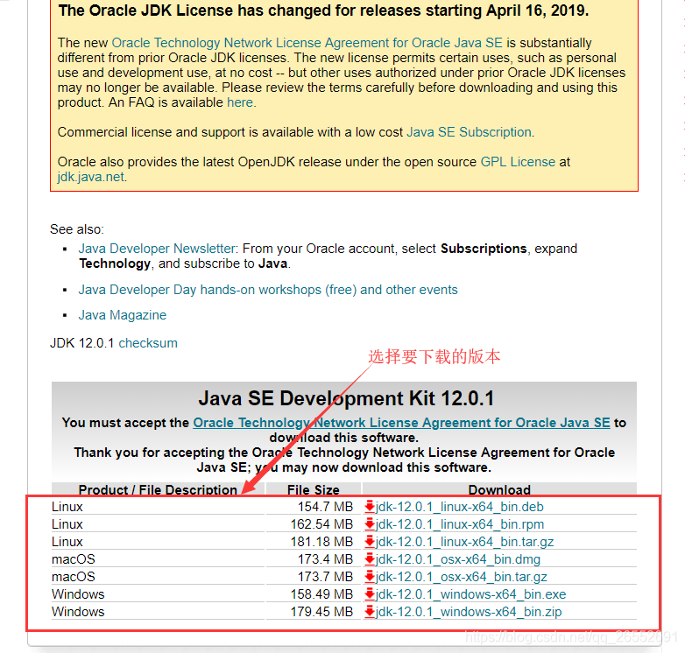The image size is (685, 653).
Task: Click download arrow icon for linux-x64_bin.rpm
Action: [370, 523]
